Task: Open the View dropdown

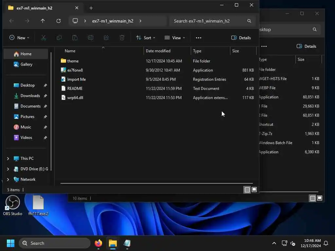Action: 175,38
